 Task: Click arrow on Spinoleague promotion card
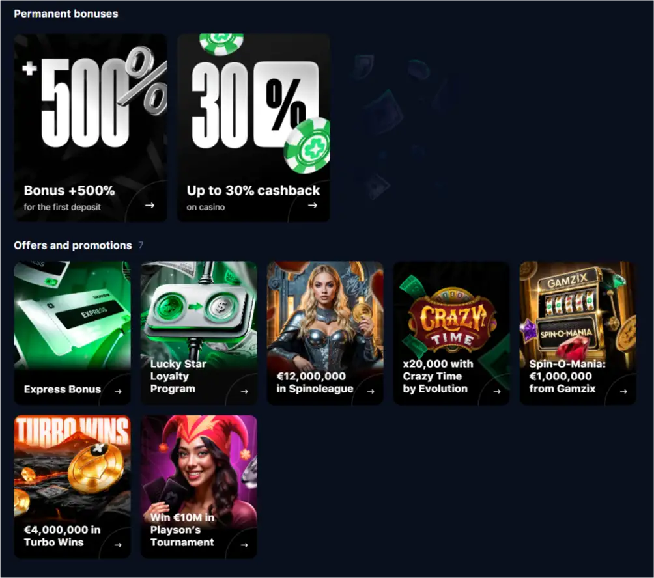point(371,391)
